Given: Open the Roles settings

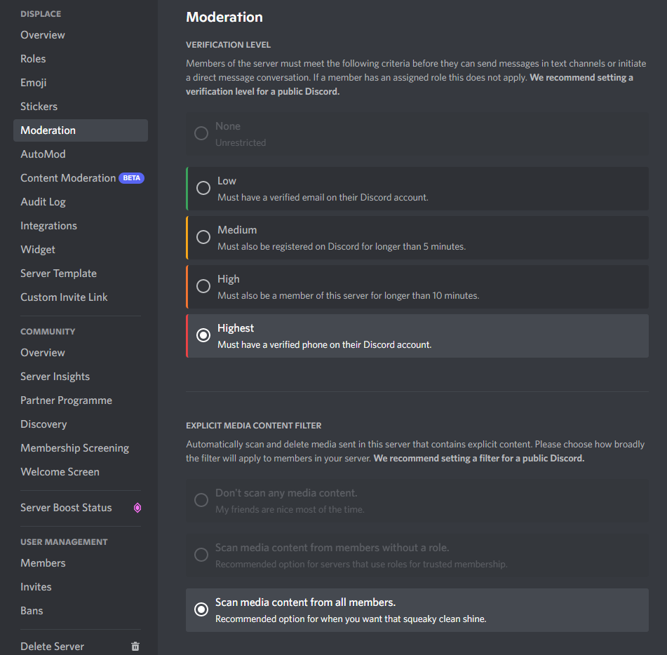Looking at the screenshot, I should tap(33, 58).
